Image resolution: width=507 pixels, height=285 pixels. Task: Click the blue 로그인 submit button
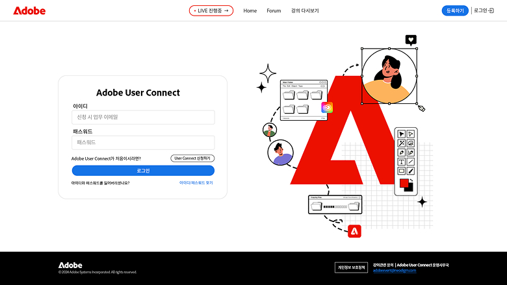[x=143, y=171]
